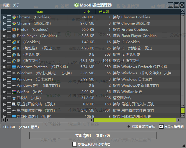Click the Chrome icon in the 浏览历史 row

tap(14, 23)
